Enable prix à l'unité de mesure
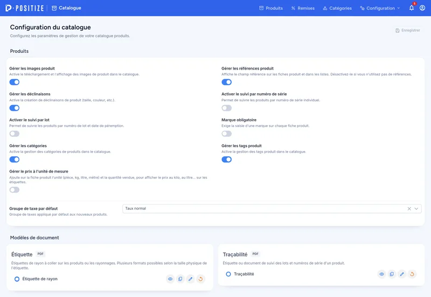The width and height of the screenshot is (431, 297). click(15, 190)
